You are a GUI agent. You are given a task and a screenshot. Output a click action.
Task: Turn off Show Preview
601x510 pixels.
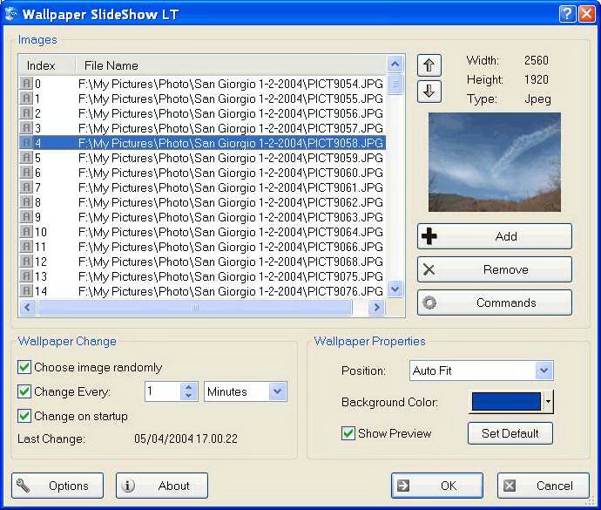coord(348,433)
